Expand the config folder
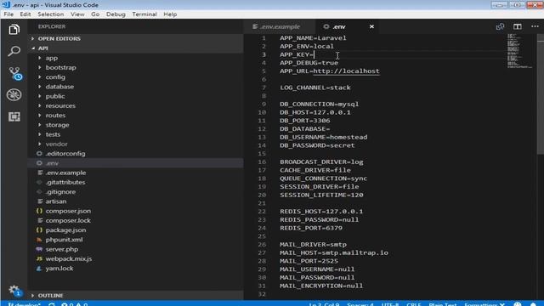The height and width of the screenshot is (306, 544). (x=135, y=77)
